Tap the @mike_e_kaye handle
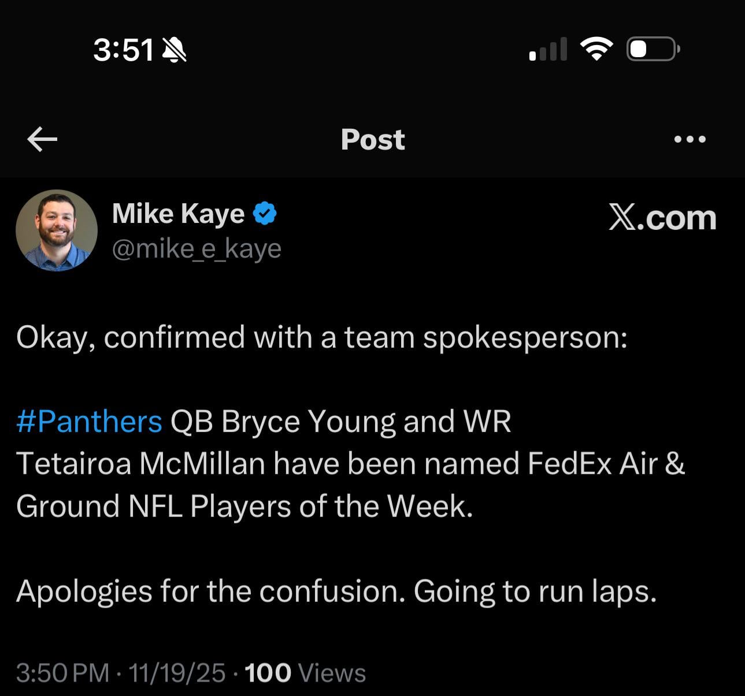The width and height of the screenshot is (745, 696). [197, 248]
